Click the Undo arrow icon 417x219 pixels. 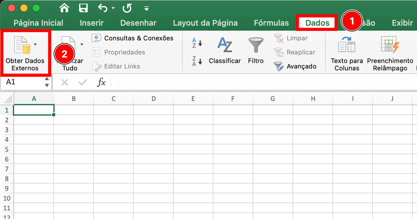coord(102,8)
